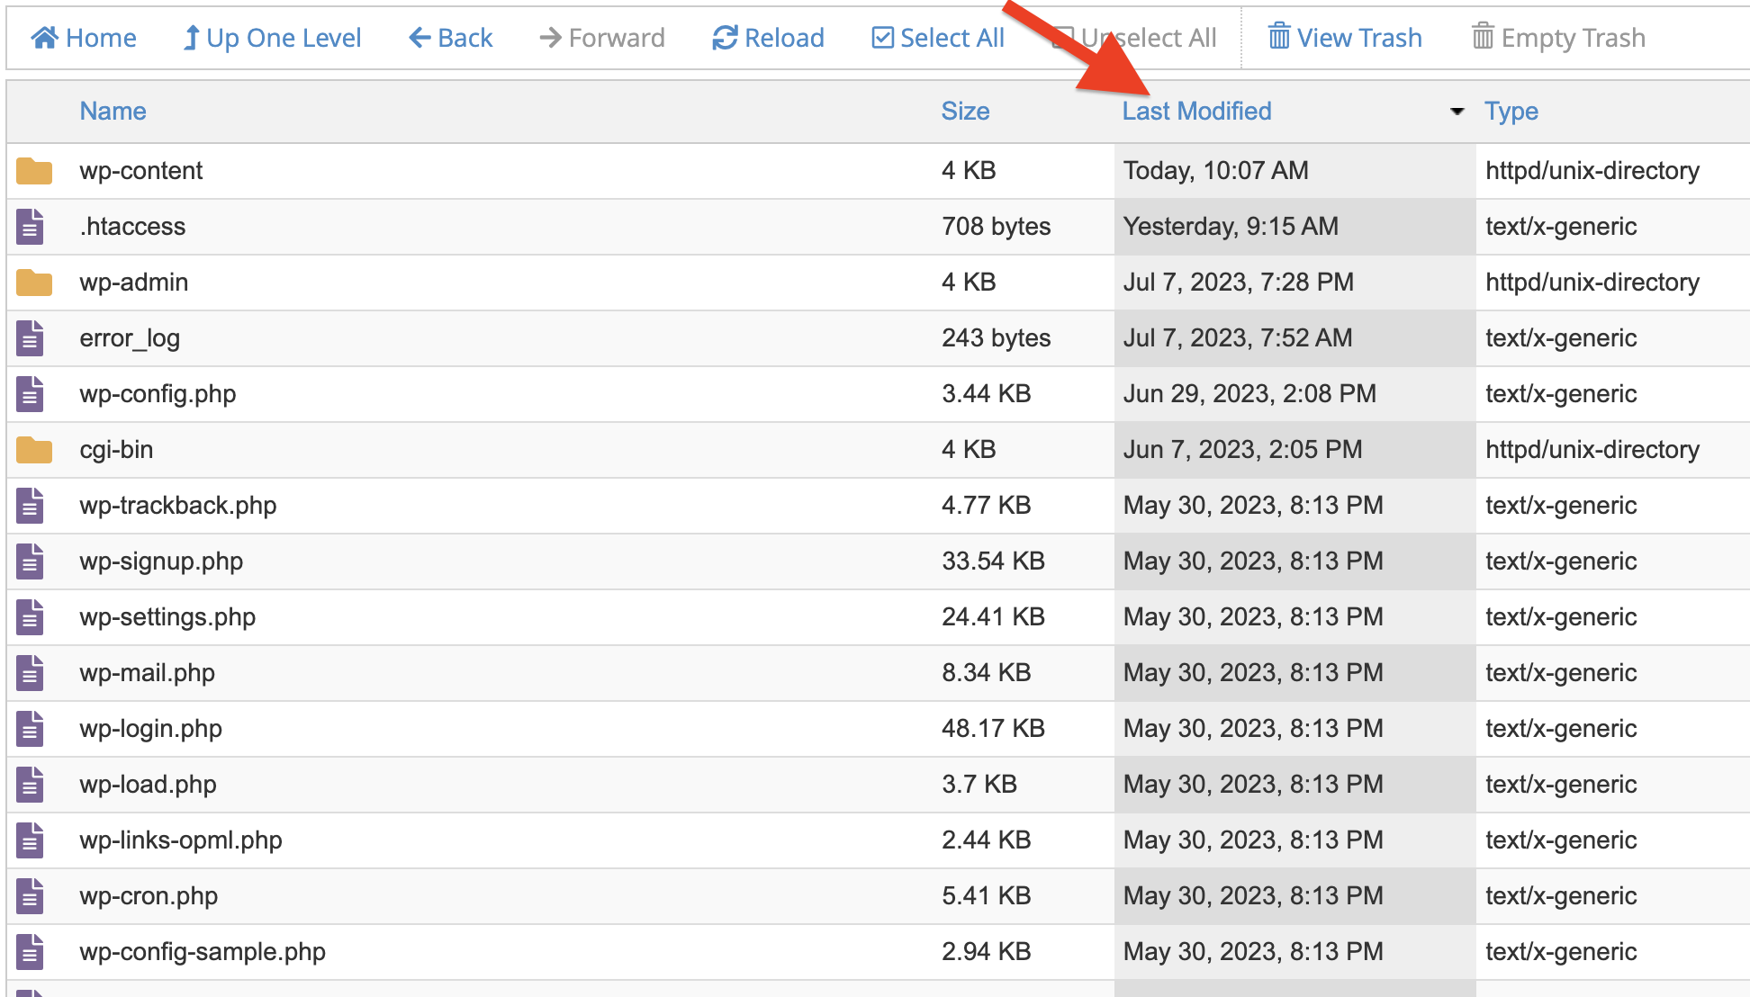This screenshot has height=997, width=1750.
Task: Click the 708 bytes size cell
Action: pyautogui.click(x=997, y=227)
